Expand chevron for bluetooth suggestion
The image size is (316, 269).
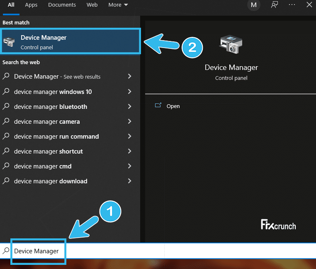point(129,106)
